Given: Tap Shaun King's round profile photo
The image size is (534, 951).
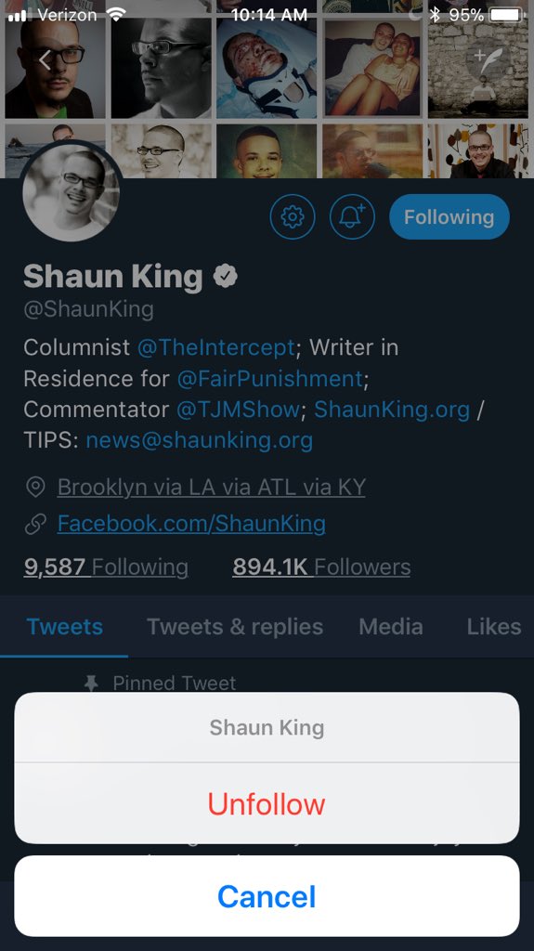Looking at the screenshot, I should click(x=71, y=193).
